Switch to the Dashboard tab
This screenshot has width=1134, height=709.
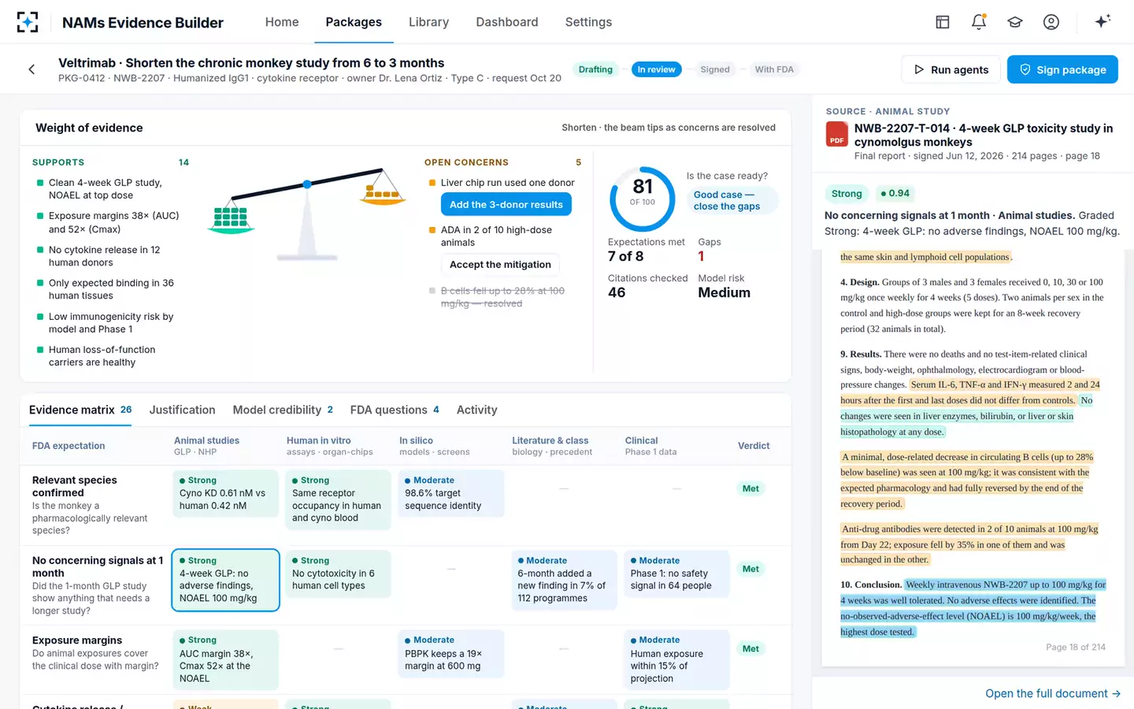[507, 22]
